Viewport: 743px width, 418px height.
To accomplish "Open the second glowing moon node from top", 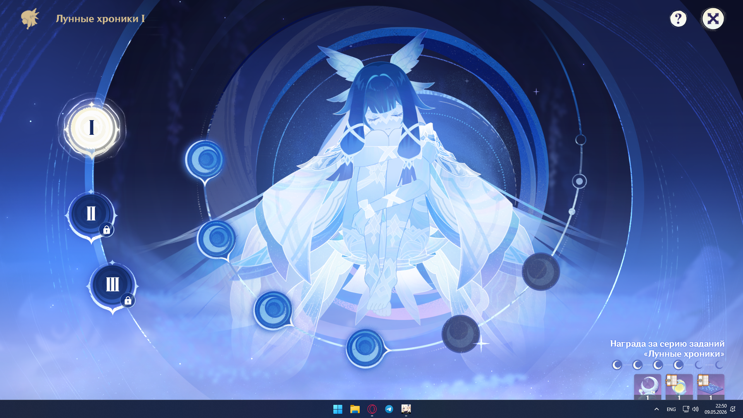I will point(216,239).
